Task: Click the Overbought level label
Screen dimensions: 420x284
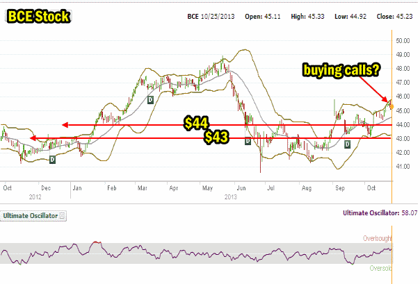Action: 378,238
